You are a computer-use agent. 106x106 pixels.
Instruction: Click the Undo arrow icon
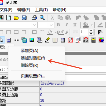78,17
